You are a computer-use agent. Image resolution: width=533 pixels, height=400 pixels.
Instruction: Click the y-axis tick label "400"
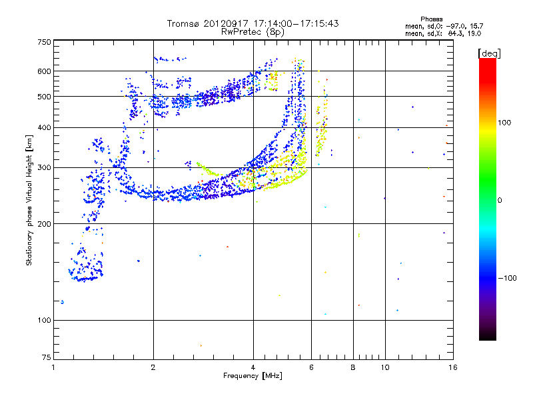point(44,127)
